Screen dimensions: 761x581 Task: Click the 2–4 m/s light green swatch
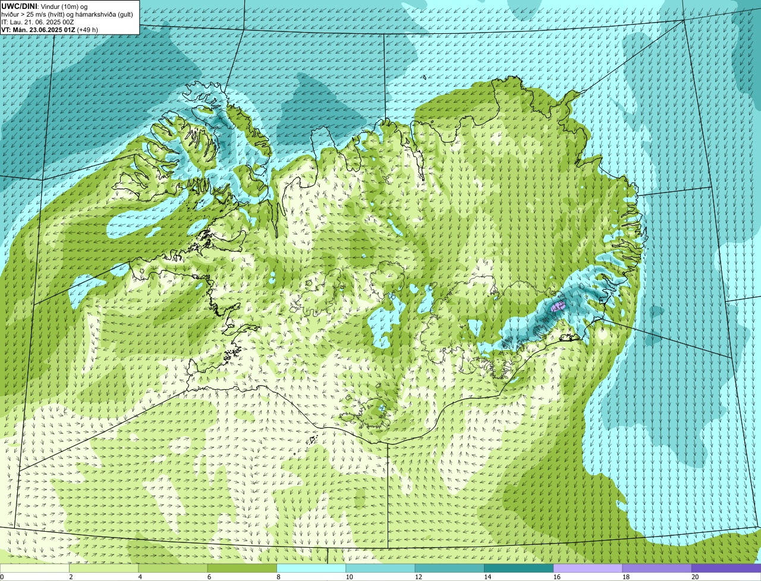pos(104,568)
